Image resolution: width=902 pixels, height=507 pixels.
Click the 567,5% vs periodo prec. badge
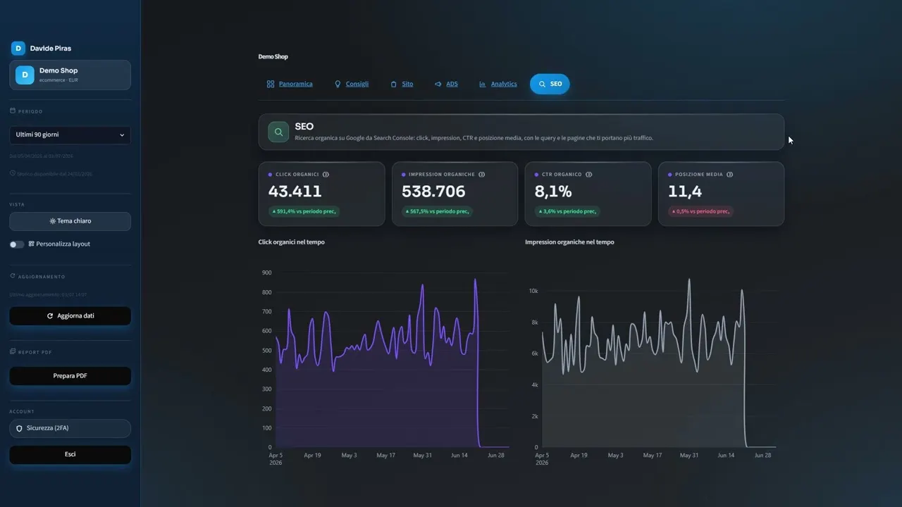(x=437, y=211)
